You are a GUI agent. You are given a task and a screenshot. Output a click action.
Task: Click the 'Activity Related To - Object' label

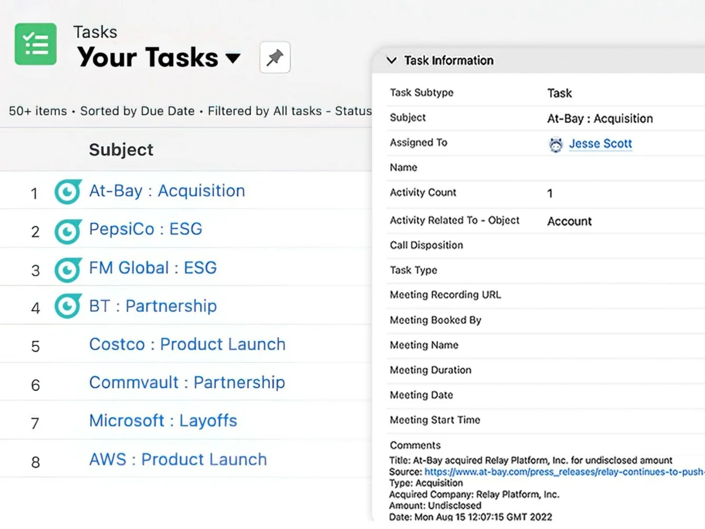454,220
